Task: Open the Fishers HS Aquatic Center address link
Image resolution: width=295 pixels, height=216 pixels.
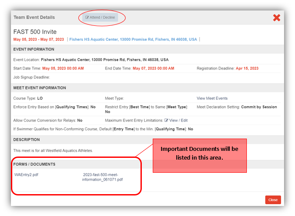Action: (133, 39)
